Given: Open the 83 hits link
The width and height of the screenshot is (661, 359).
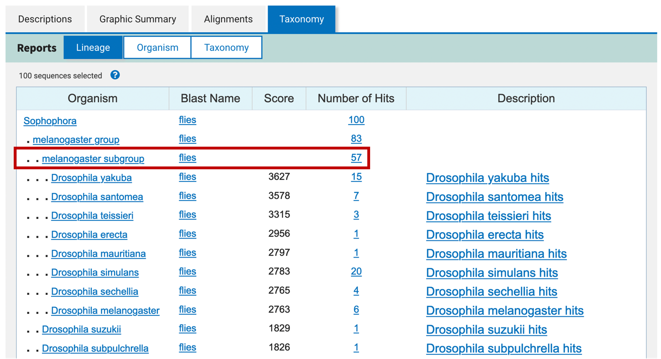Looking at the screenshot, I should [x=356, y=139].
